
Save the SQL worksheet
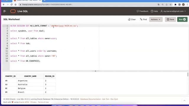click(170, 19)
